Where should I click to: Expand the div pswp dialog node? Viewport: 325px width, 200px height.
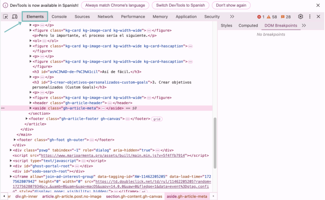click(x=11, y=150)
